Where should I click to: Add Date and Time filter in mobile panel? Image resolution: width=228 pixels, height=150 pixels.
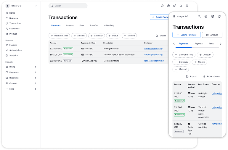184,55
